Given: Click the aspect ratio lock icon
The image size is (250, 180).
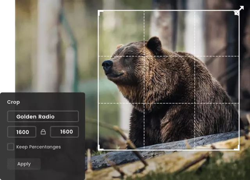Looking at the screenshot, I should click(x=43, y=132).
